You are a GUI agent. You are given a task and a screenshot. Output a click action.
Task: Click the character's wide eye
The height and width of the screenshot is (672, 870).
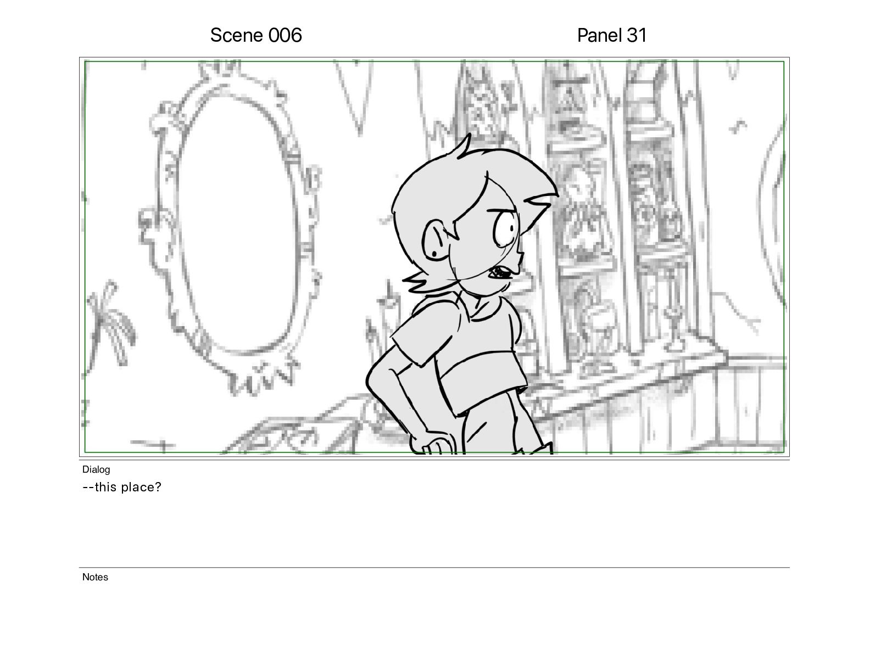point(506,228)
